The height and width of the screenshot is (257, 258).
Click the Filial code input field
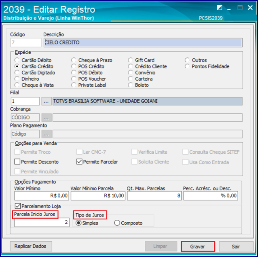[x=25, y=101]
